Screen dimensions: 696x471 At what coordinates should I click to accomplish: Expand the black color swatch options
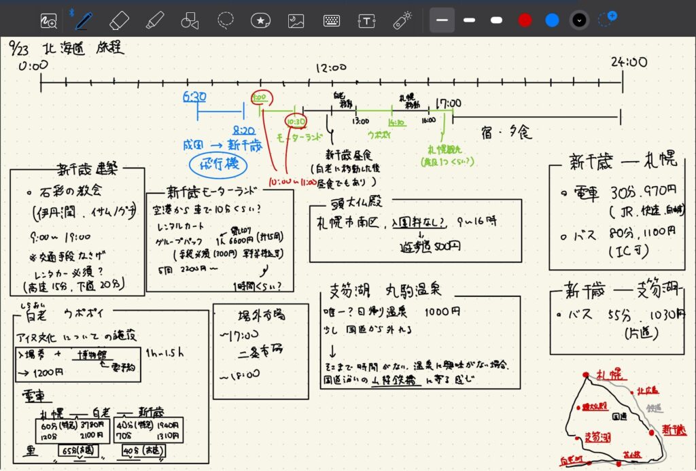pyautogui.click(x=579, y=20)
